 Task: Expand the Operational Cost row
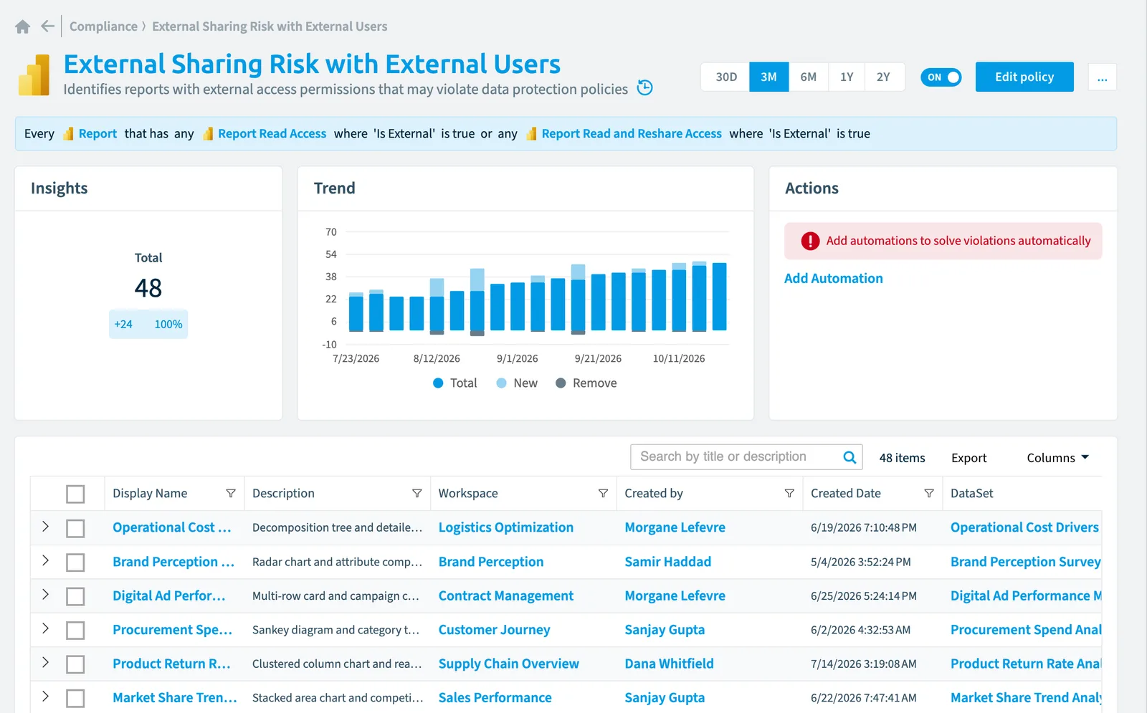coord(45,527)
